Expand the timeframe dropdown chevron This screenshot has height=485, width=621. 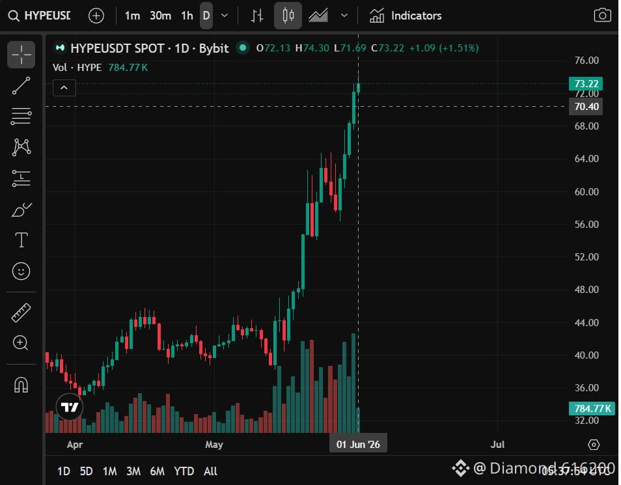tap(225, 16)
